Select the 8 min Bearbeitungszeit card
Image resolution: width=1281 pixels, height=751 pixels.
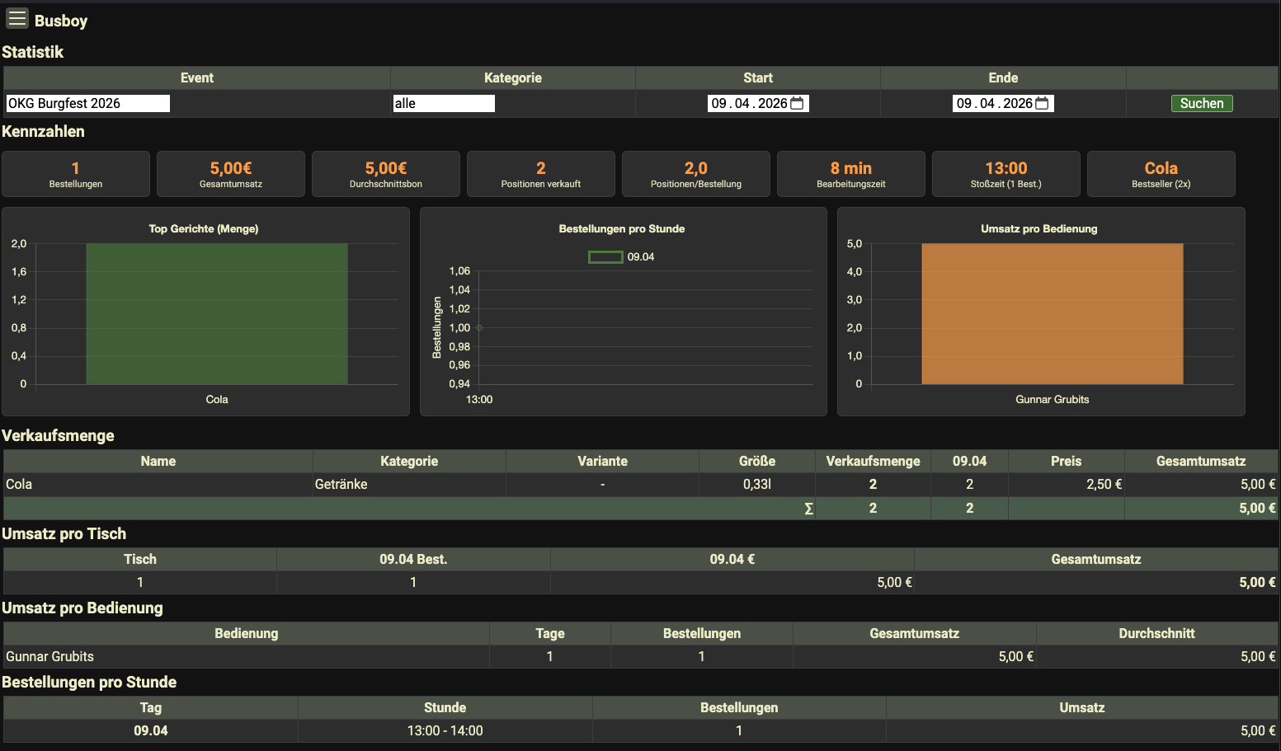[x=850, y=174]
